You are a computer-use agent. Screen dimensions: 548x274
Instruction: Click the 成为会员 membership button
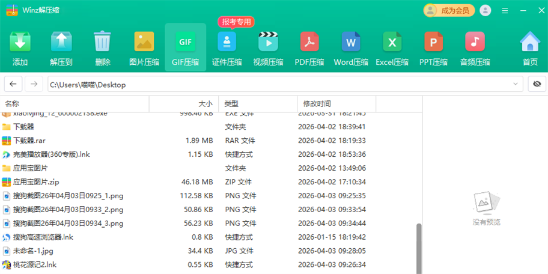click(x=449, y=10)
